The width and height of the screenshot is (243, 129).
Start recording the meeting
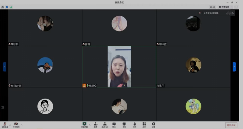click(124, 125)
